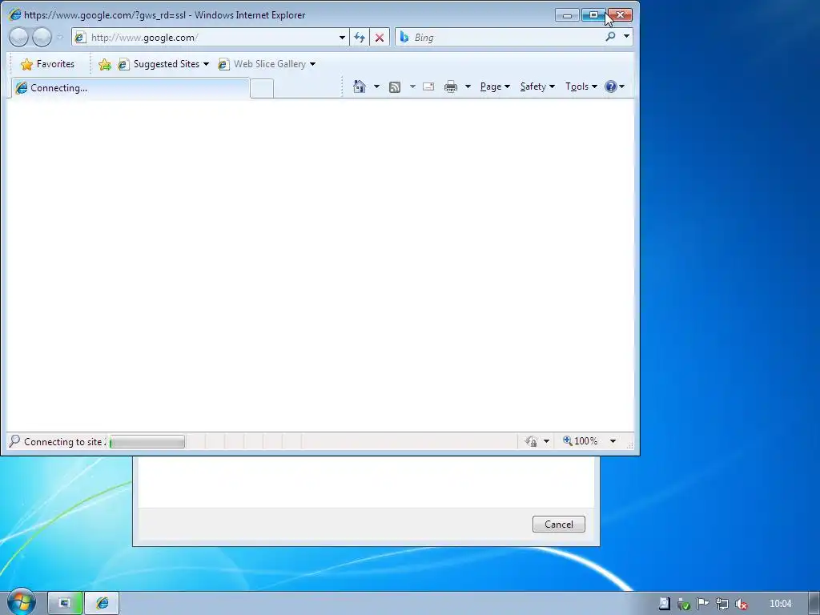The image size is (820, 615).
Task: Click the Show desktop strip
Action: (x=814, y=604)
